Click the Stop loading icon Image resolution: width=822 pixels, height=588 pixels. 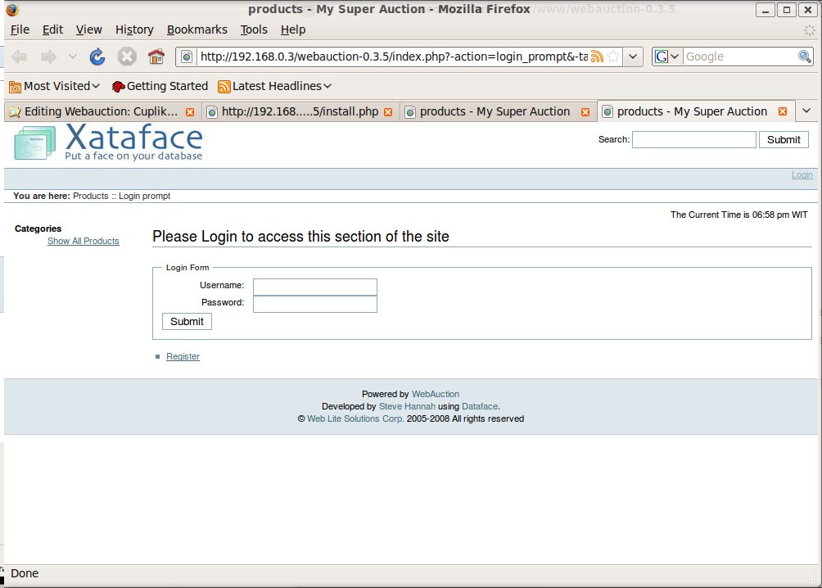(126, 57)
